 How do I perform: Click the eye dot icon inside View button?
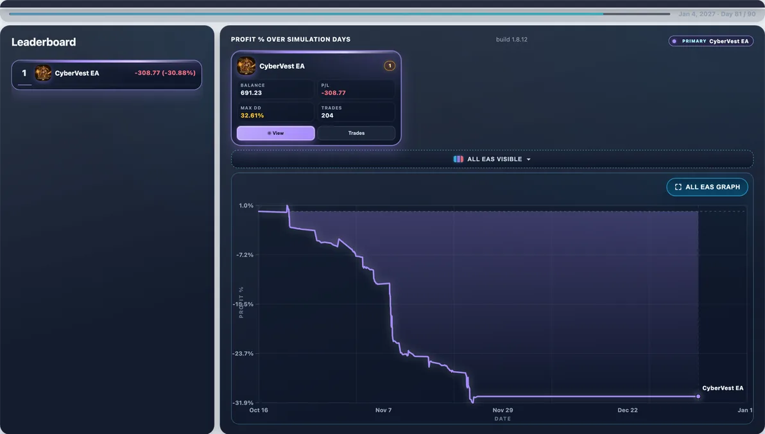pos(270,134)
